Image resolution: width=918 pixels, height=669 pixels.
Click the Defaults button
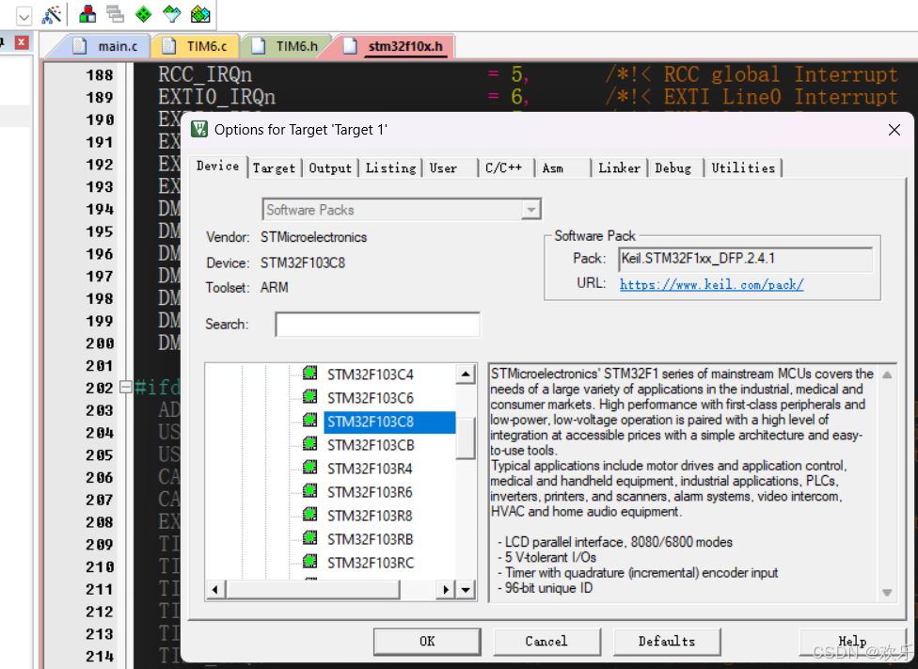tap(667, 642)
